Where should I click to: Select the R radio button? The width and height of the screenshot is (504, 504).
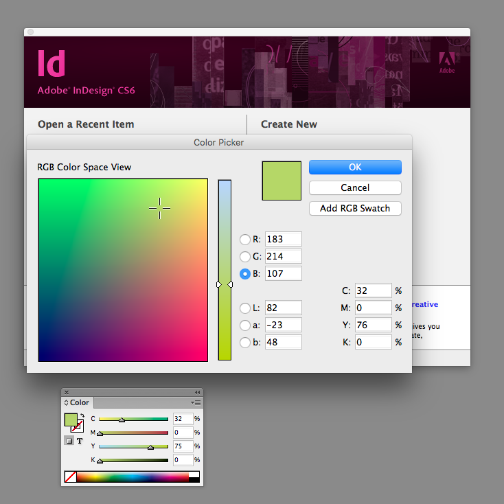click(245, 240)
